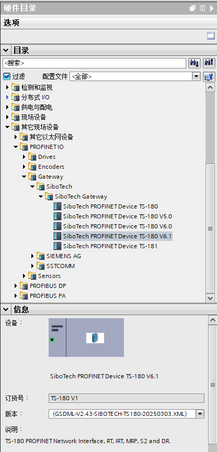Click the auto-hide icon in 硬件目录 title
Screen dimensions: 217x452
[x=202, y=8]
